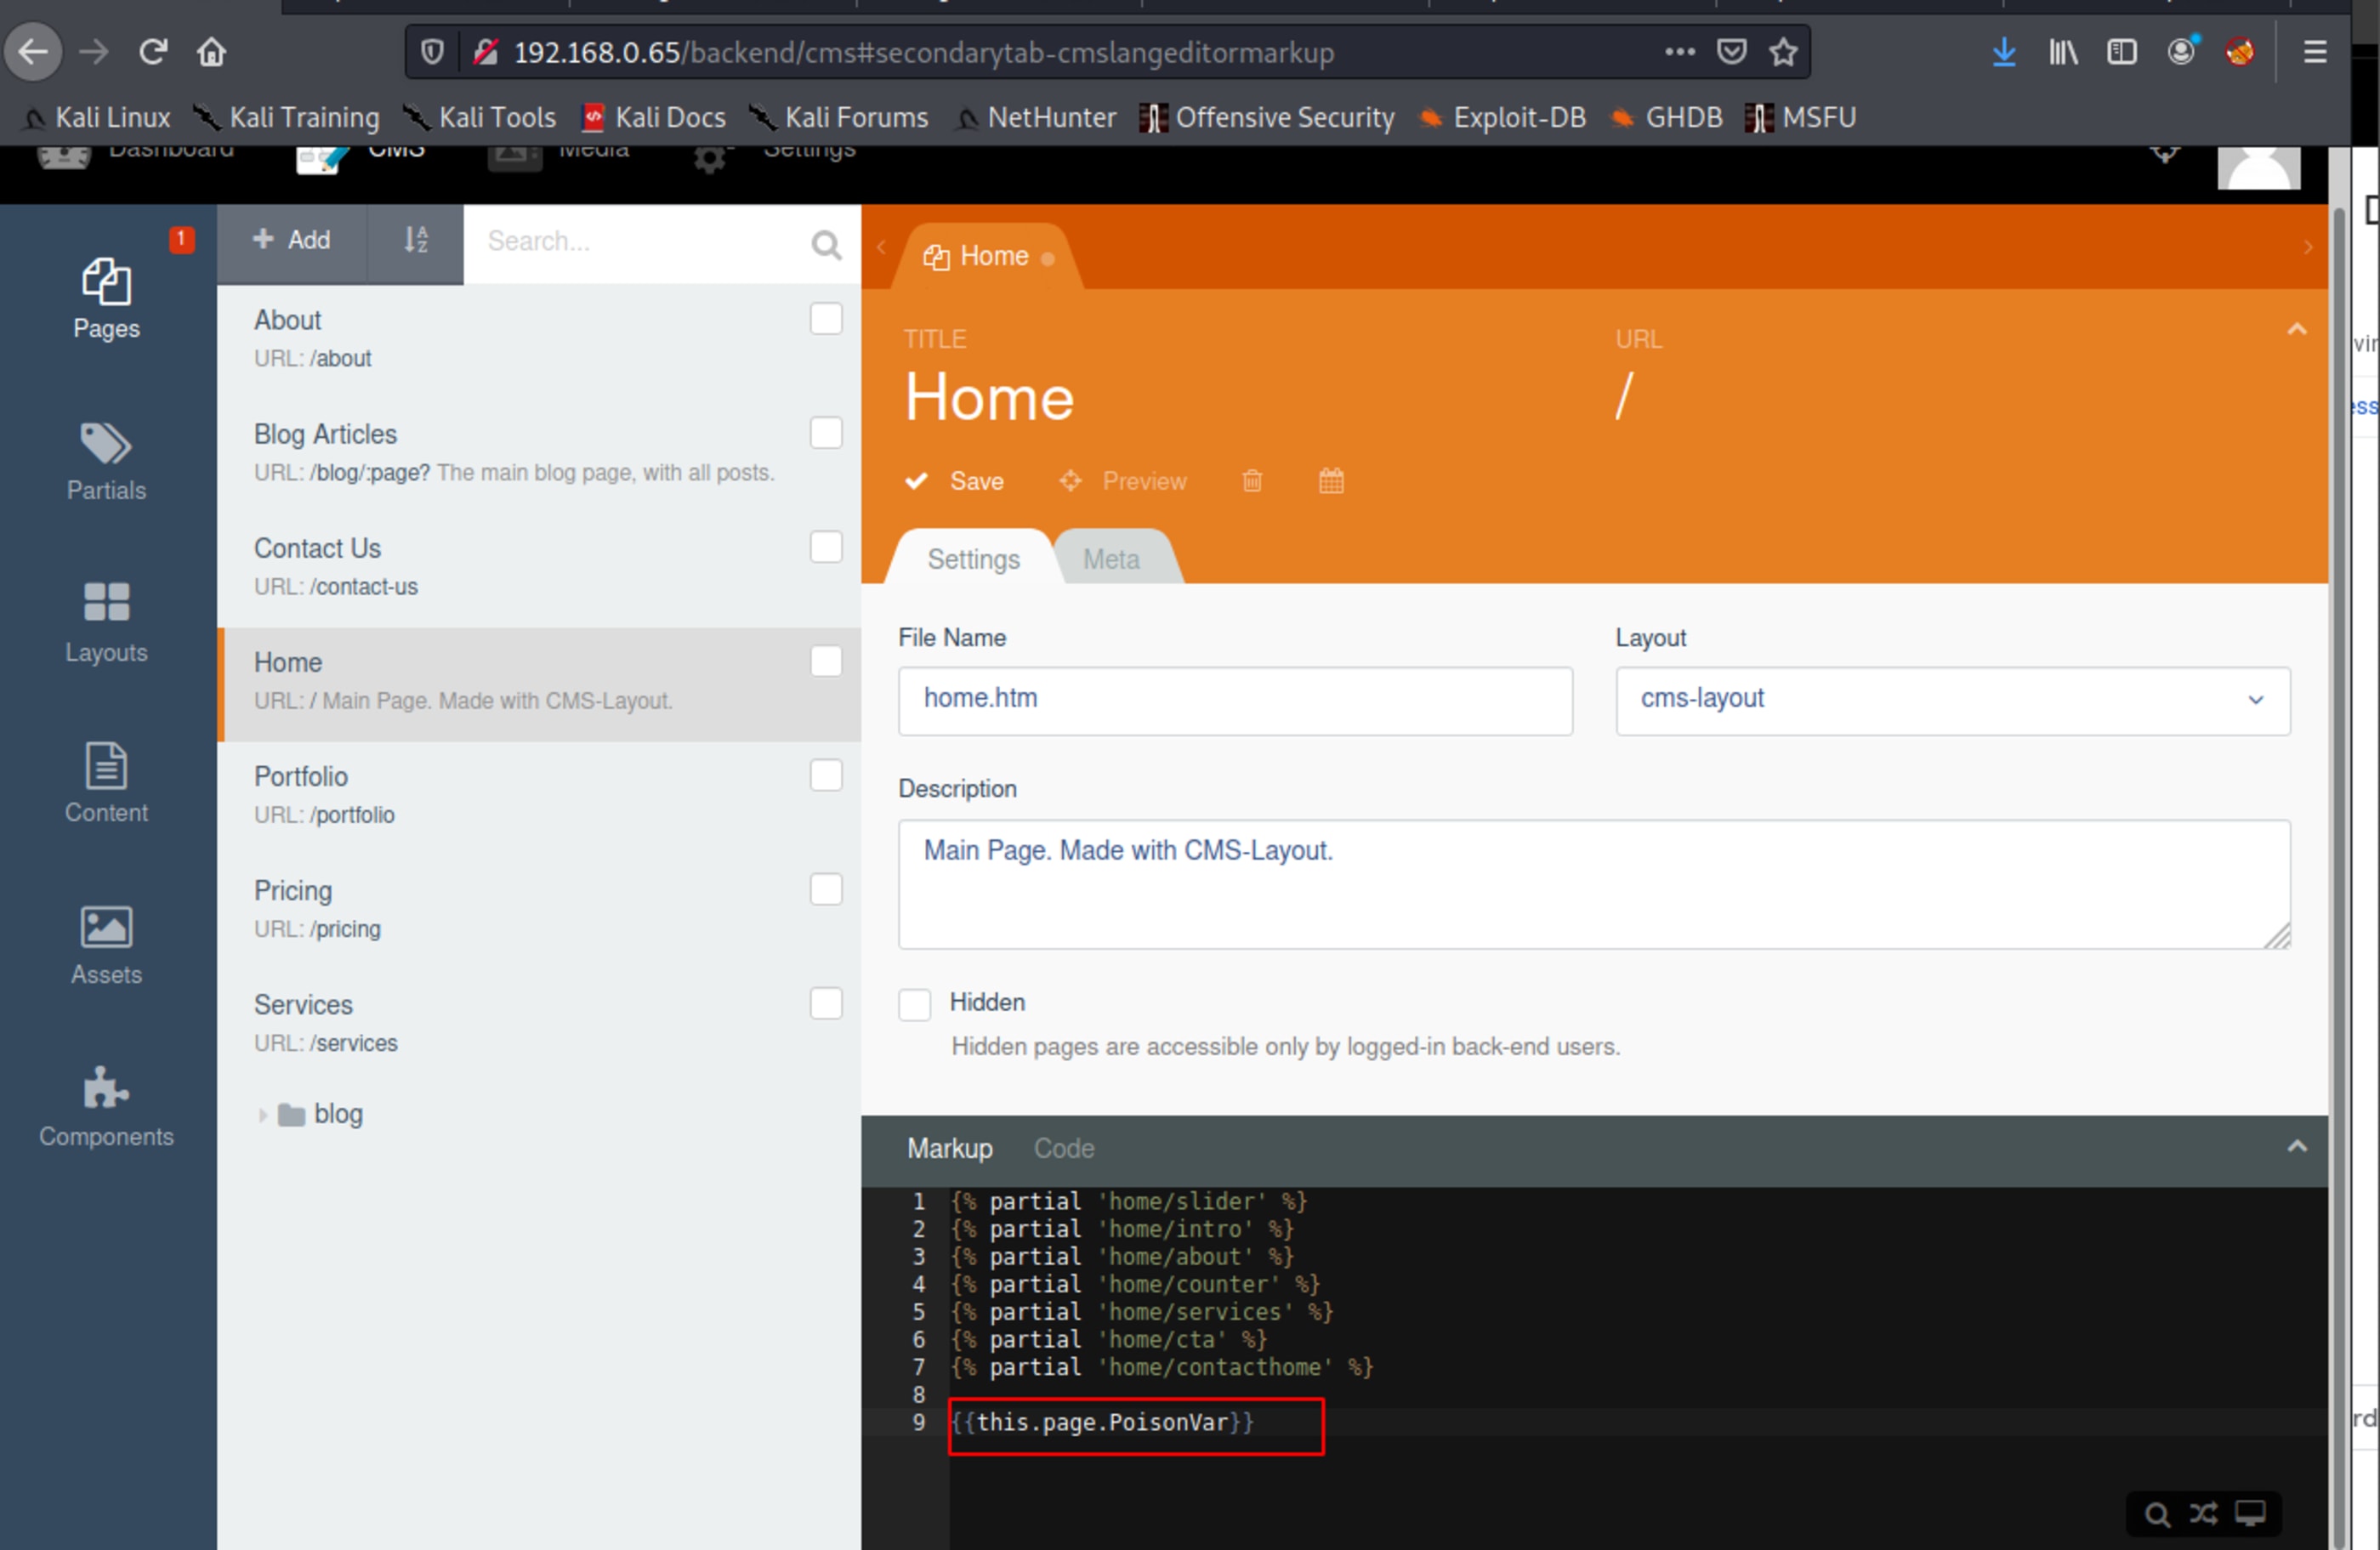
Task: Click the calendar icon next to trash
Action: 1330,481
